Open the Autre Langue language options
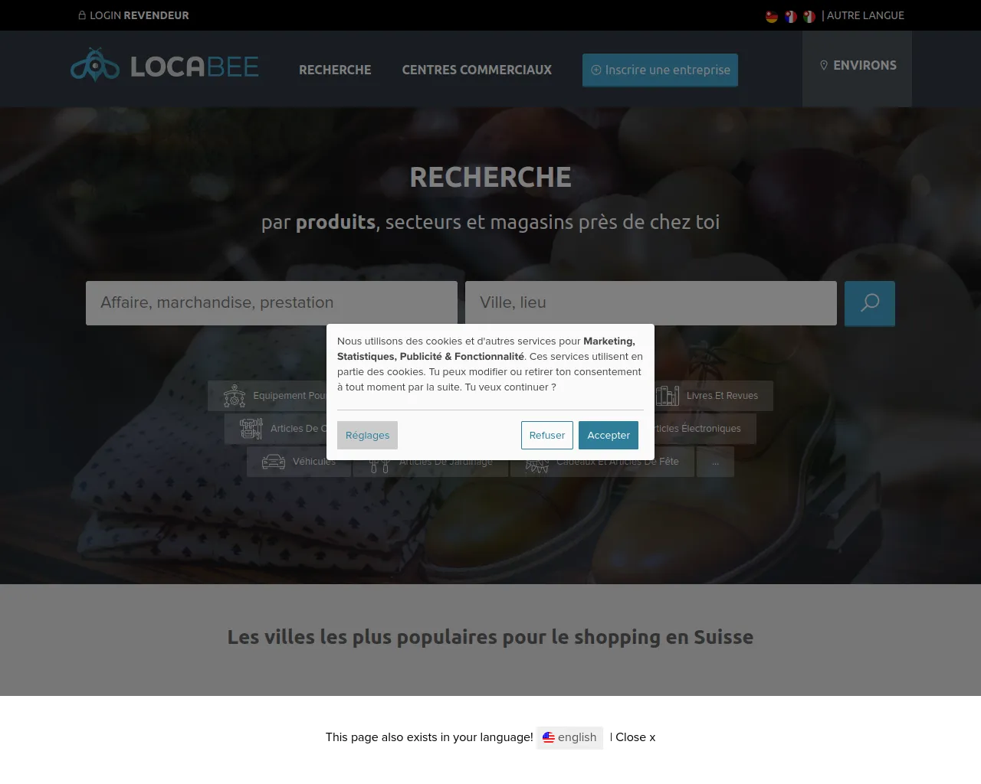The height and width of the screenshot is (784, 981). 865,15
